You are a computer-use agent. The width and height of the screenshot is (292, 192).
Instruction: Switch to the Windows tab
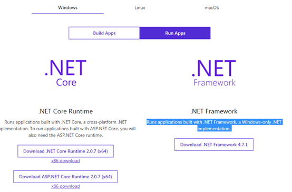[x=67, y=7]
